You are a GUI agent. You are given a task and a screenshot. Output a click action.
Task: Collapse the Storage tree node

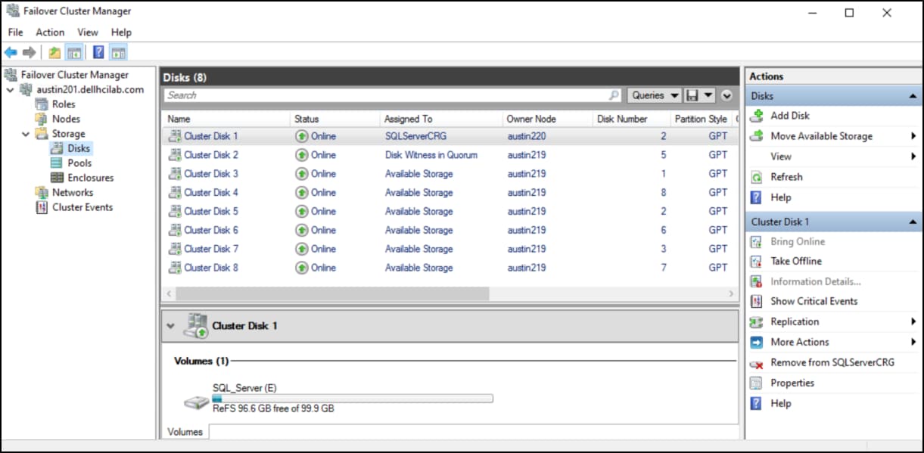25,134
